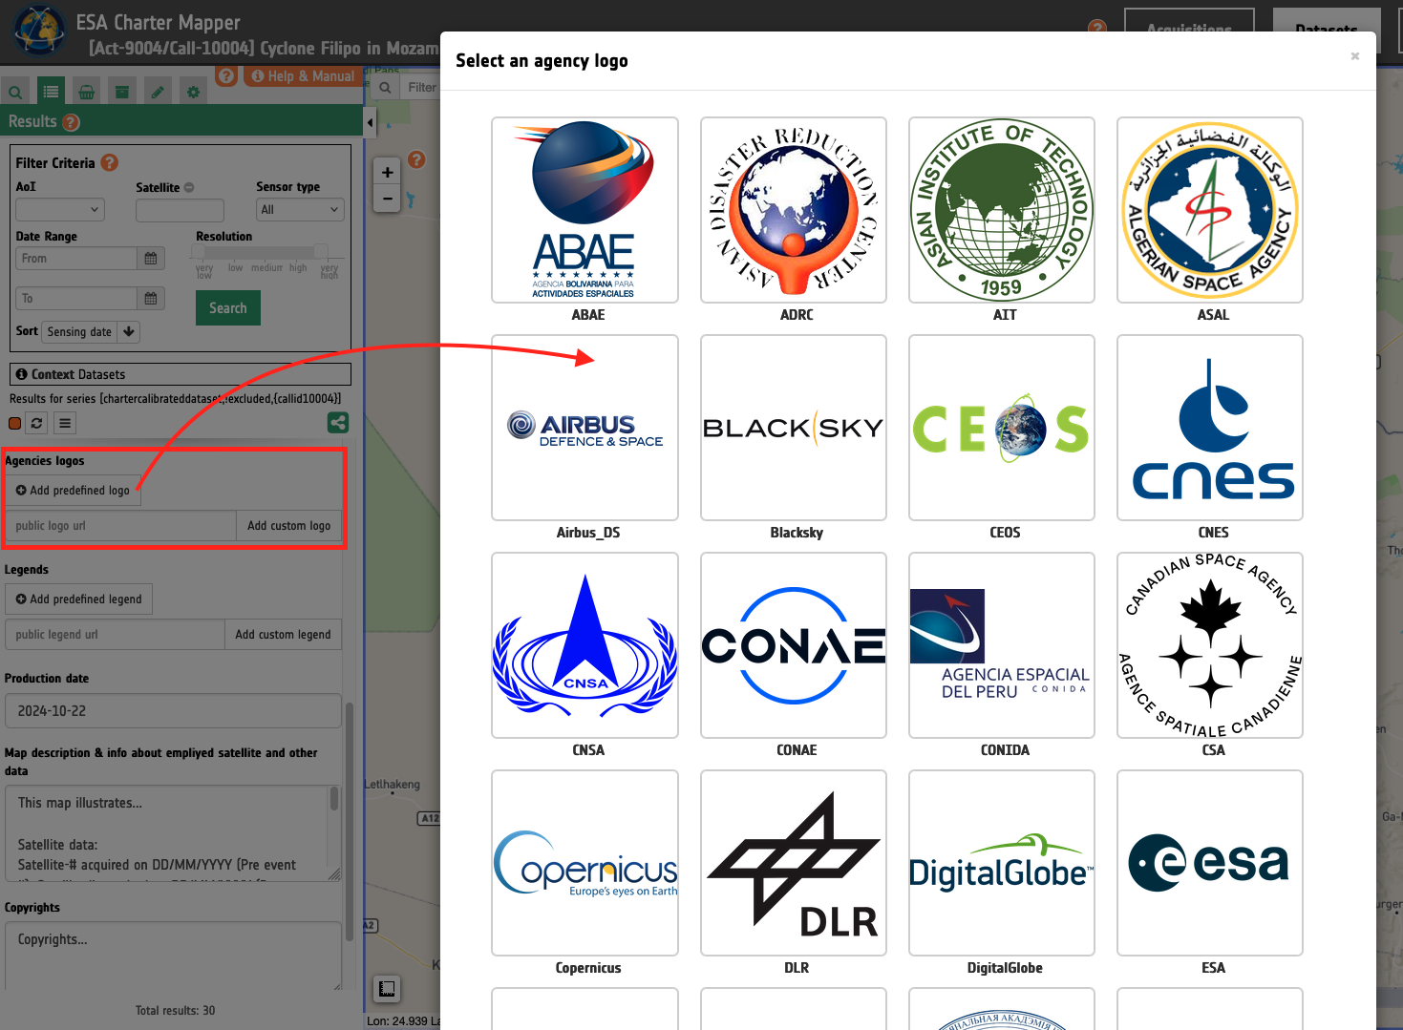Open calendar picker for To date
This screenshot has width=1403, height=1030.
coord(151,299)
